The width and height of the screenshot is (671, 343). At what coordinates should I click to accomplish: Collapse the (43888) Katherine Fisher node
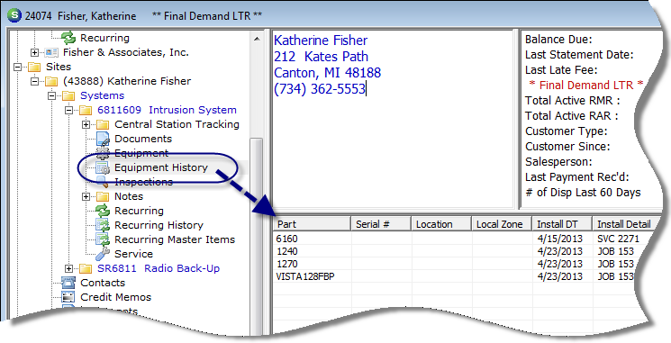coord(34,81)
